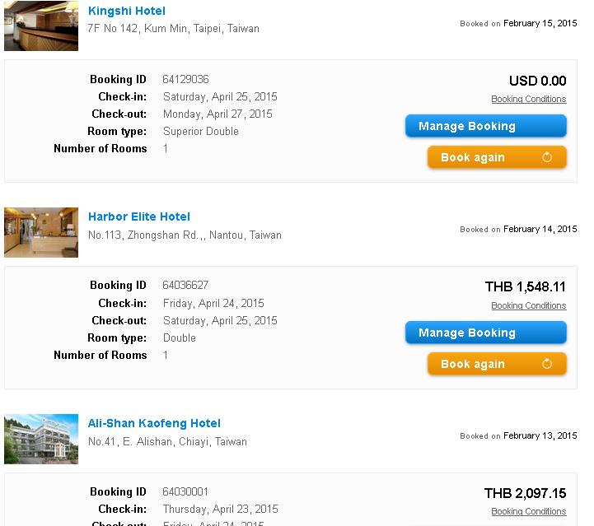Open the Harbor Elite Hotel title link
Image resolution: width=594 pixels, height=526 pixels.
139,216
